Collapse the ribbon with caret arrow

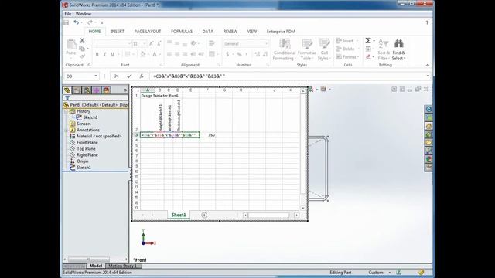pyautogui.click(x=428, y=65)
